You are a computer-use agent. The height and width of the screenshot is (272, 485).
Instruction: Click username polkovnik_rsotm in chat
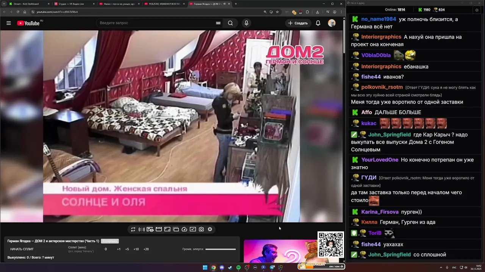point(382,87)
